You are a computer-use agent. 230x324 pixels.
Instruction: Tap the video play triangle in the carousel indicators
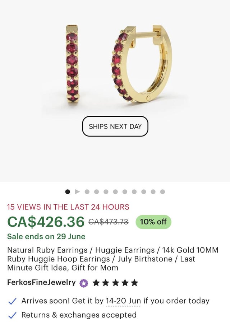coord(77,192)
